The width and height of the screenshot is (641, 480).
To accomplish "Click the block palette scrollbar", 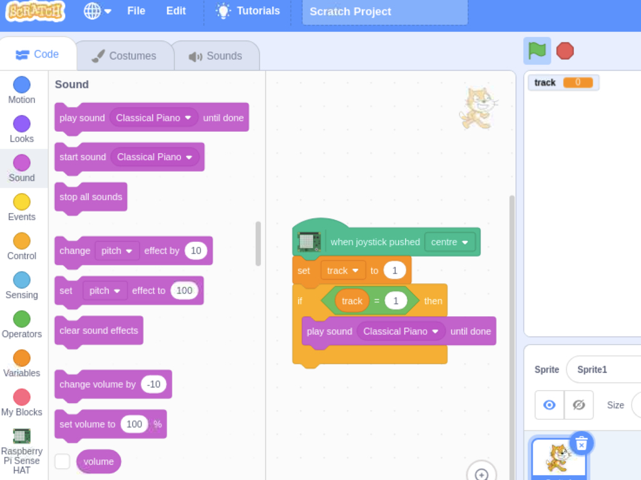I will tap(258, 244).
